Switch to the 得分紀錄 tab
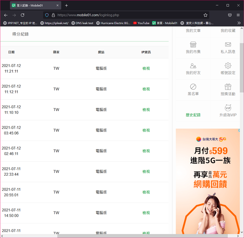Viewport: 244px width, 238px height. [x=20, y=34]
